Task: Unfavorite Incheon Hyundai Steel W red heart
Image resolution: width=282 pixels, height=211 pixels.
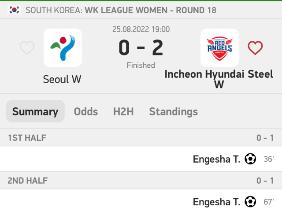Action: click(x=255, y=48)
